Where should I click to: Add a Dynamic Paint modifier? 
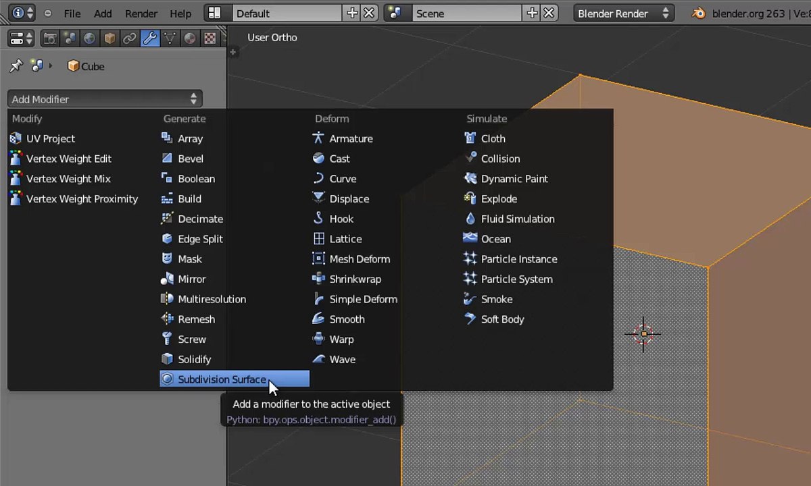click(x=506, y=179)
